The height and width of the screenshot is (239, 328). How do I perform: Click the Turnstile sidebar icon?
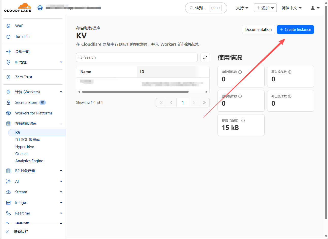pyautogui.click(x=8, y=37)
